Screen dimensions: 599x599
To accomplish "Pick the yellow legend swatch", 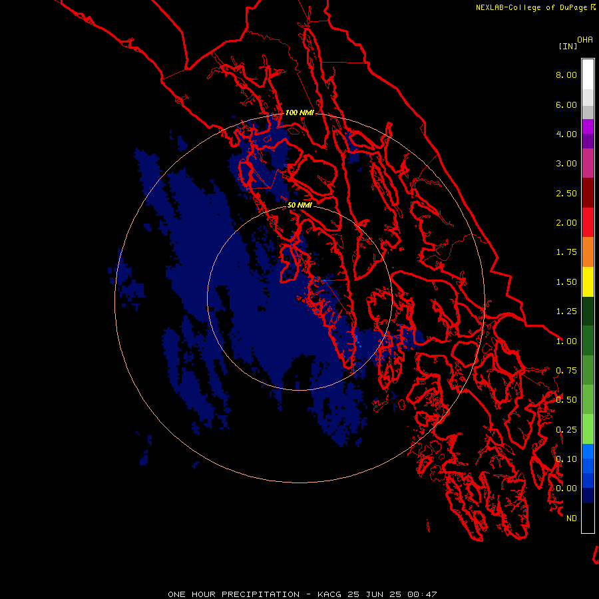I will coord(588,282).
